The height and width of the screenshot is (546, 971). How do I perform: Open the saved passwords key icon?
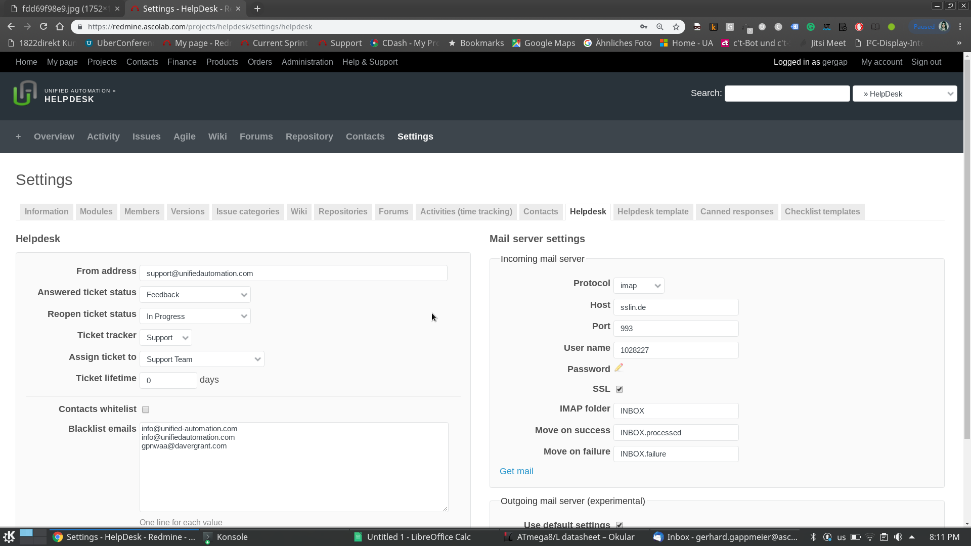point(644,27)
